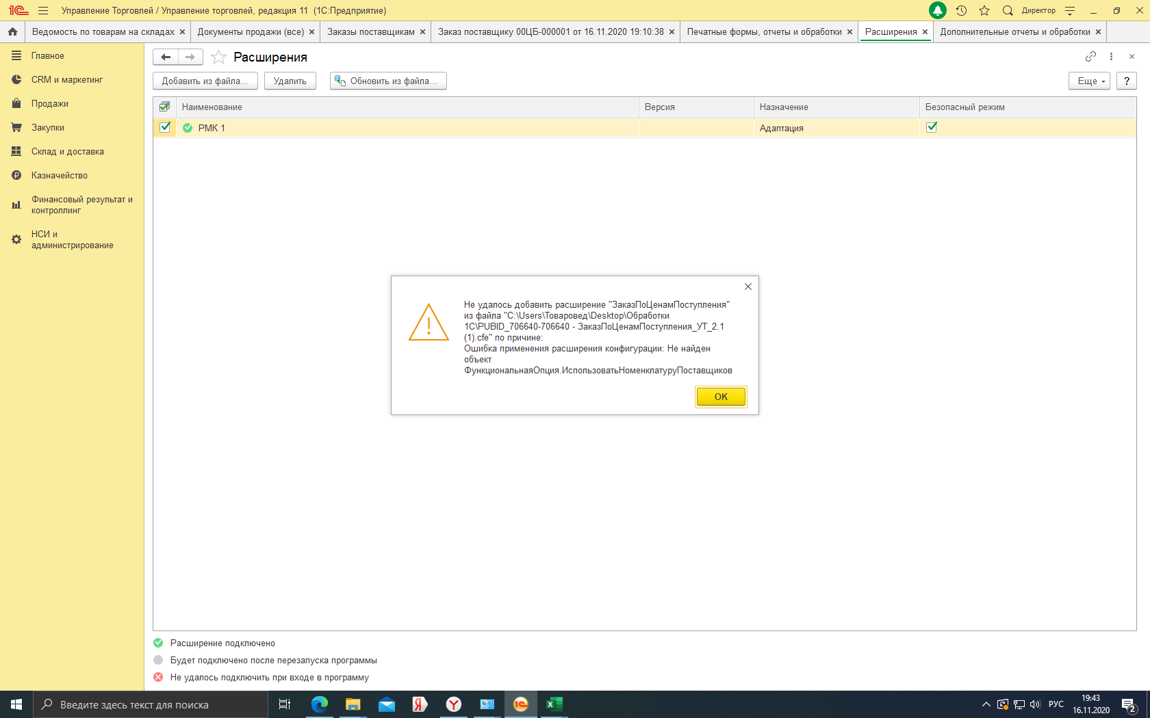Open Финансовый результат и контроллинг section
This screenshot has width=1150, height=718.
click(81, 205)
